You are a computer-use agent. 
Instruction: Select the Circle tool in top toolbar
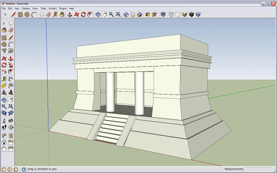[x=27, y=14]
